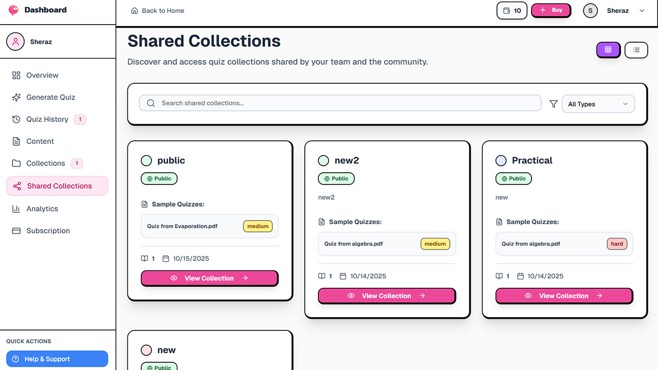Click the home icon beside Back to Home
The width and height of the screenshot is (658, 370).
(x=135, y=10)
